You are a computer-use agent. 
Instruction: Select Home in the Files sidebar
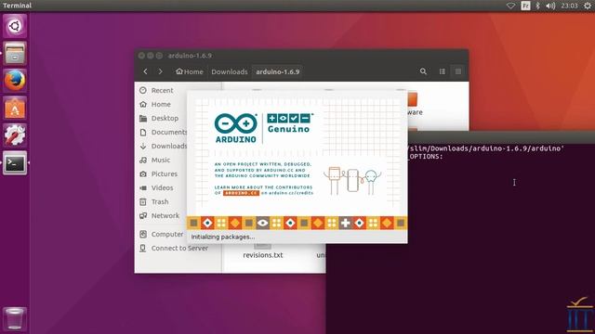pos(161,104)
